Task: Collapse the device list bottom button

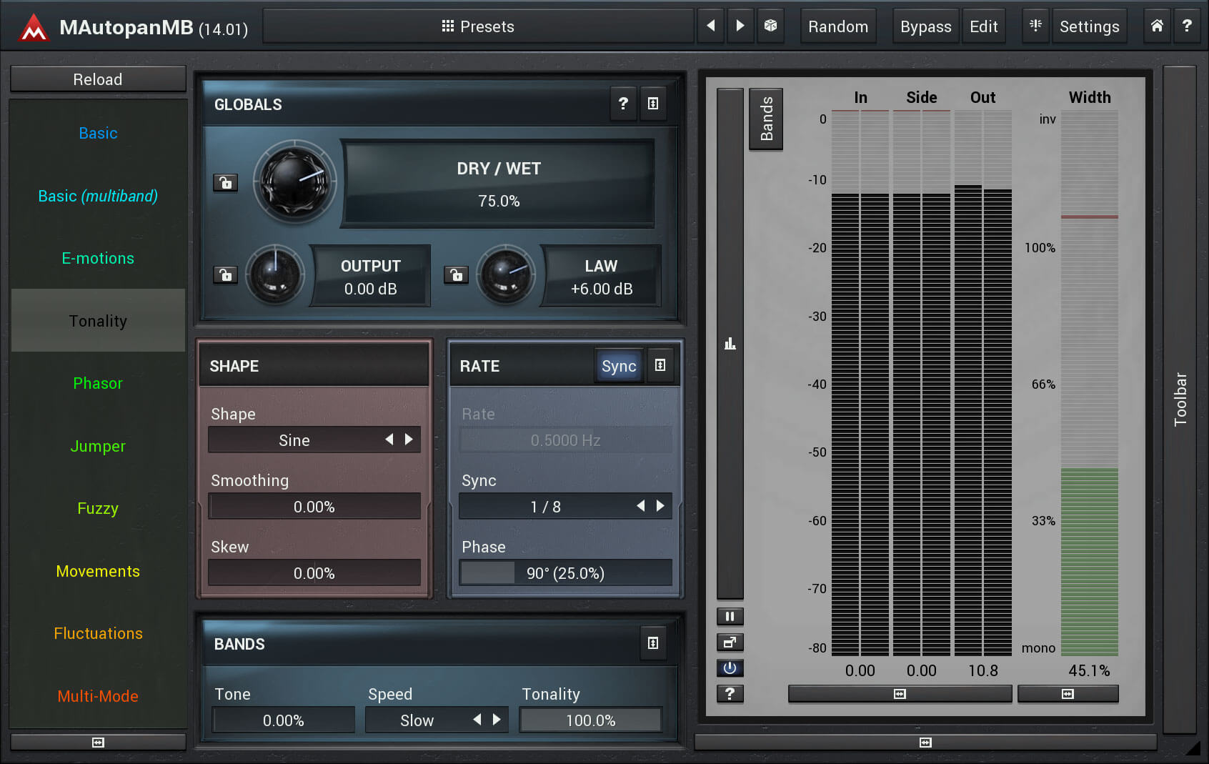Action: (x=98, y=743)
